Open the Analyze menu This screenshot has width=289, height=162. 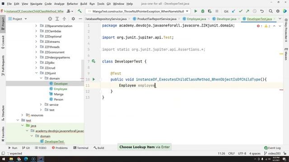coord(59,4)
